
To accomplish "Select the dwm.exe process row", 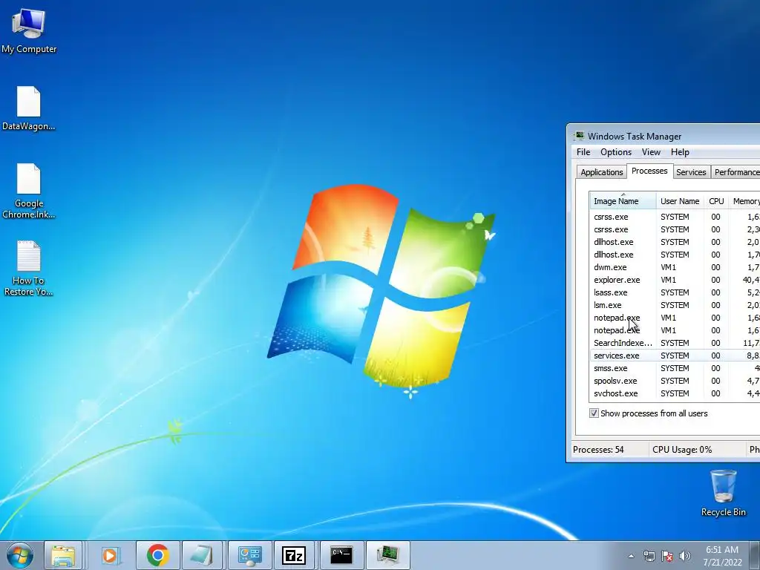I will click(675, 267).
